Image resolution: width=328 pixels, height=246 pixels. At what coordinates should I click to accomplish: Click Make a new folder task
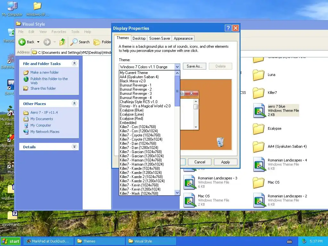[45, 72]
